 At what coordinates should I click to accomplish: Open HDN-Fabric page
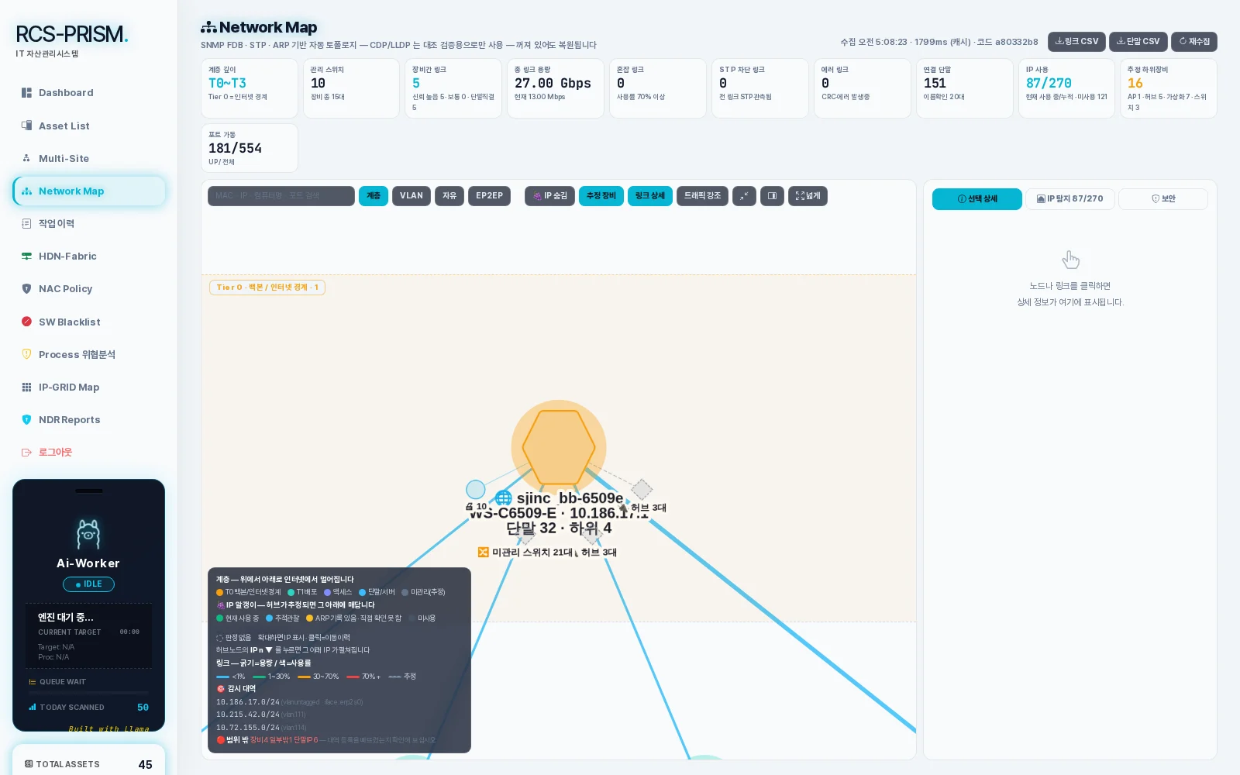click(x=88, y=256)
